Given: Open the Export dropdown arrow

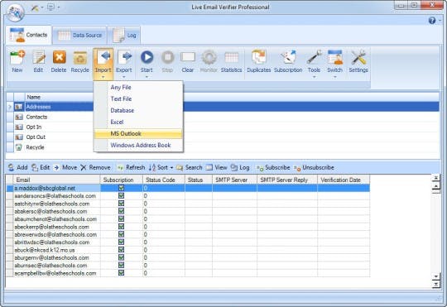Looking at the screenshot, I should tap(124, 77).
